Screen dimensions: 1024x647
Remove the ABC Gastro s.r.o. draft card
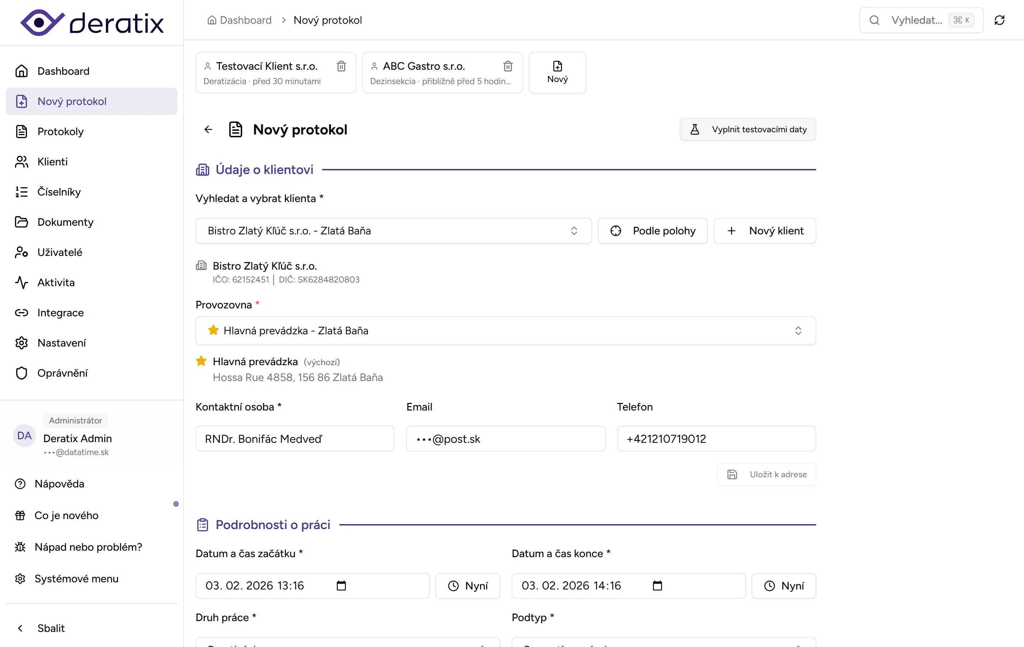(x=508, y=66)
